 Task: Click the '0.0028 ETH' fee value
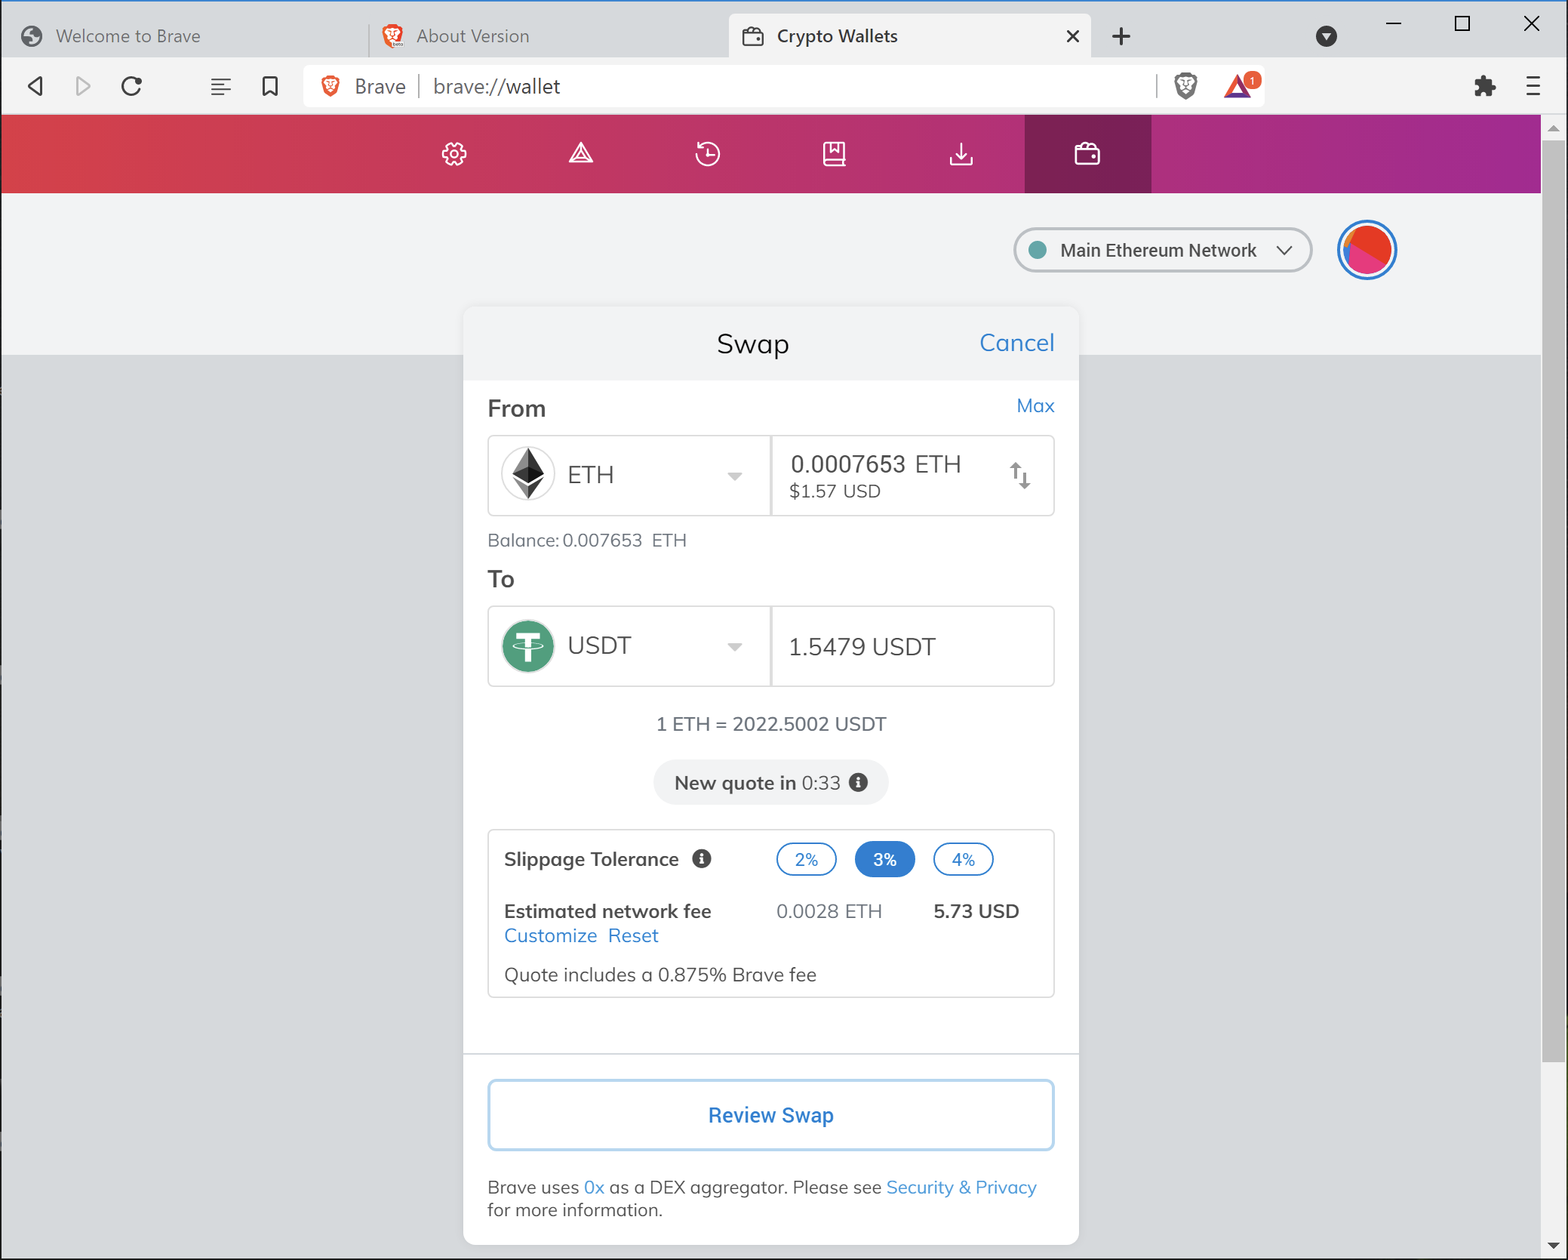829,911
